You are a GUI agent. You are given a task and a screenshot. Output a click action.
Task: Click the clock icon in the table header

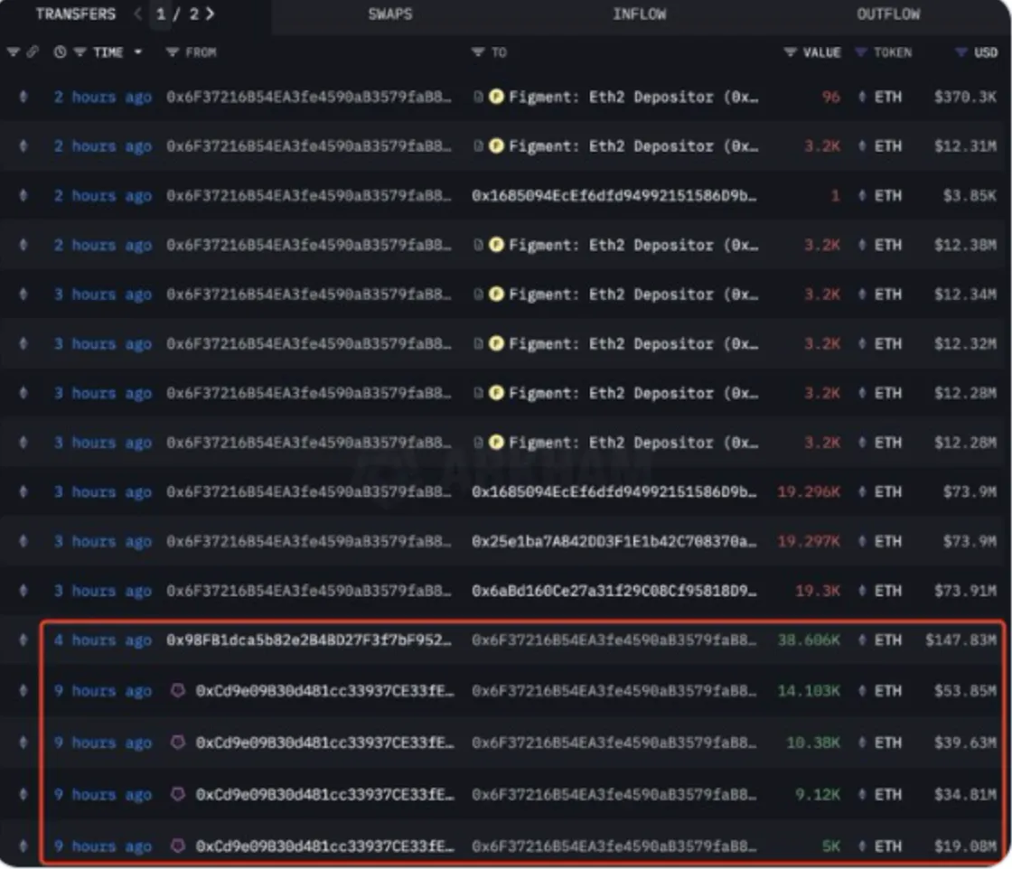click(60, 52)
